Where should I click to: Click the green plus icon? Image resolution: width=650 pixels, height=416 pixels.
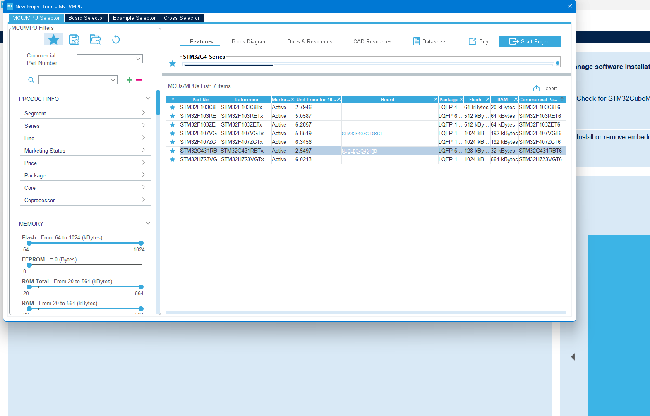click(130, 80)
